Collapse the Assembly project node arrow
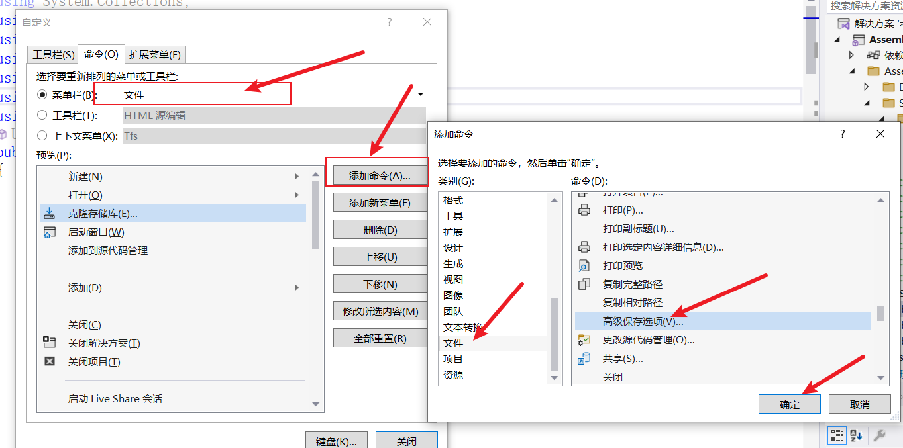This screenshot has height=448, width=903. point(837,40)
